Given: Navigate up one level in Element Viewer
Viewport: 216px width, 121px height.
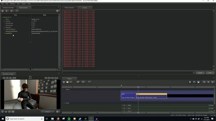Looking at the screenshot, I should pyautogui.click(x=7, y=11).
